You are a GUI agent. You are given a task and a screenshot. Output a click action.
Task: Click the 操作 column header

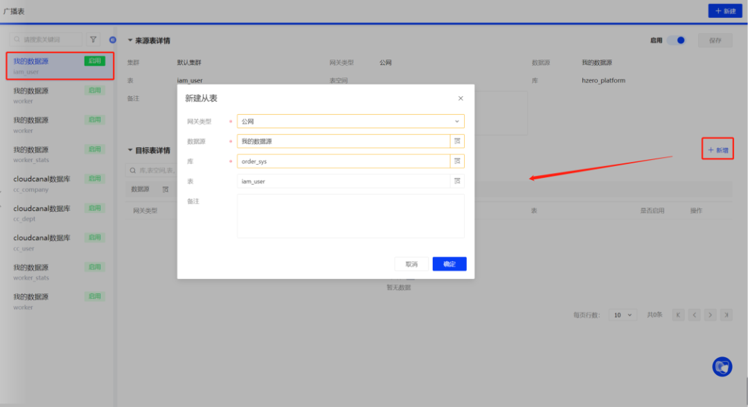[696, 210]
